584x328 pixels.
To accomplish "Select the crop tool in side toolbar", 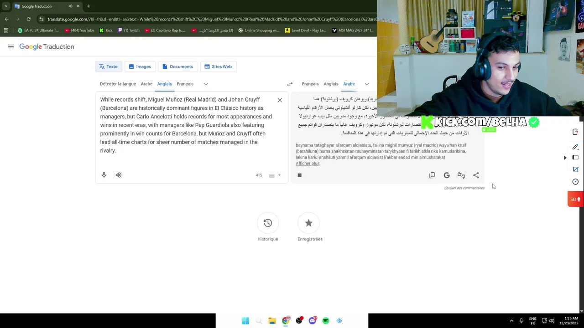I will coord(575,169).
